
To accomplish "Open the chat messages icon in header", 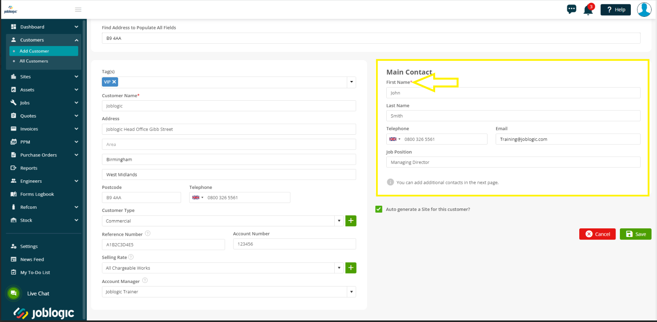I will [x=571, y=9].
